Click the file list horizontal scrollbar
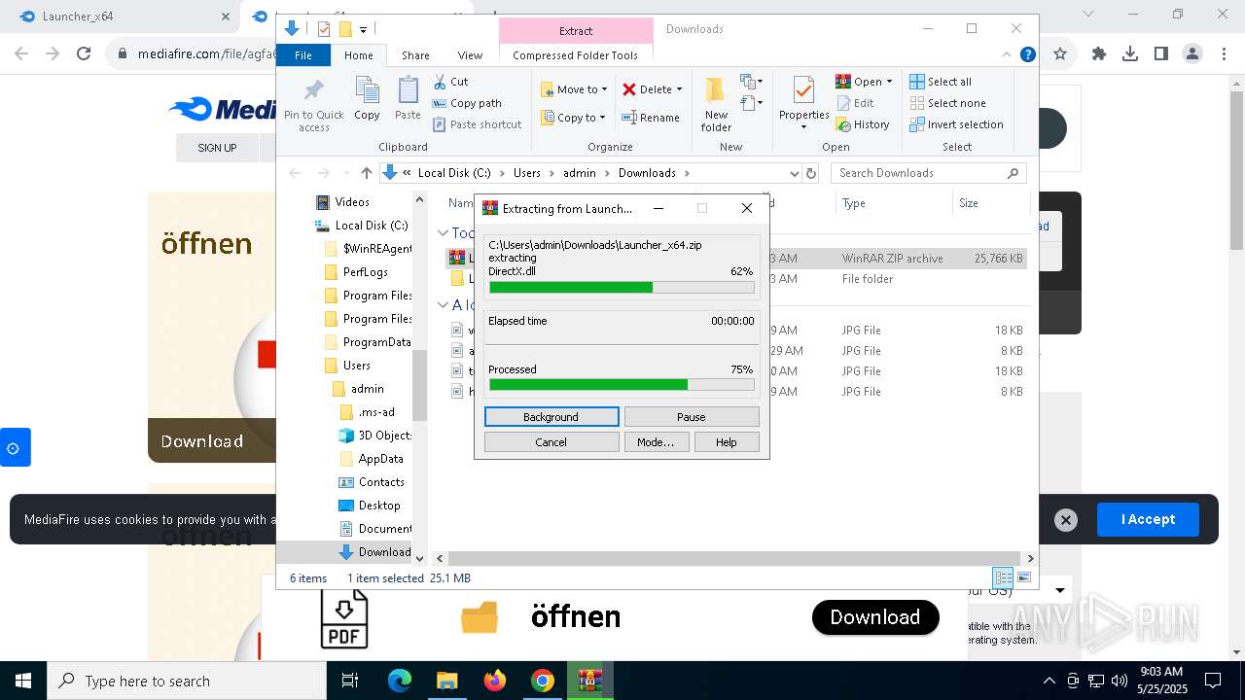 point(734,558)
